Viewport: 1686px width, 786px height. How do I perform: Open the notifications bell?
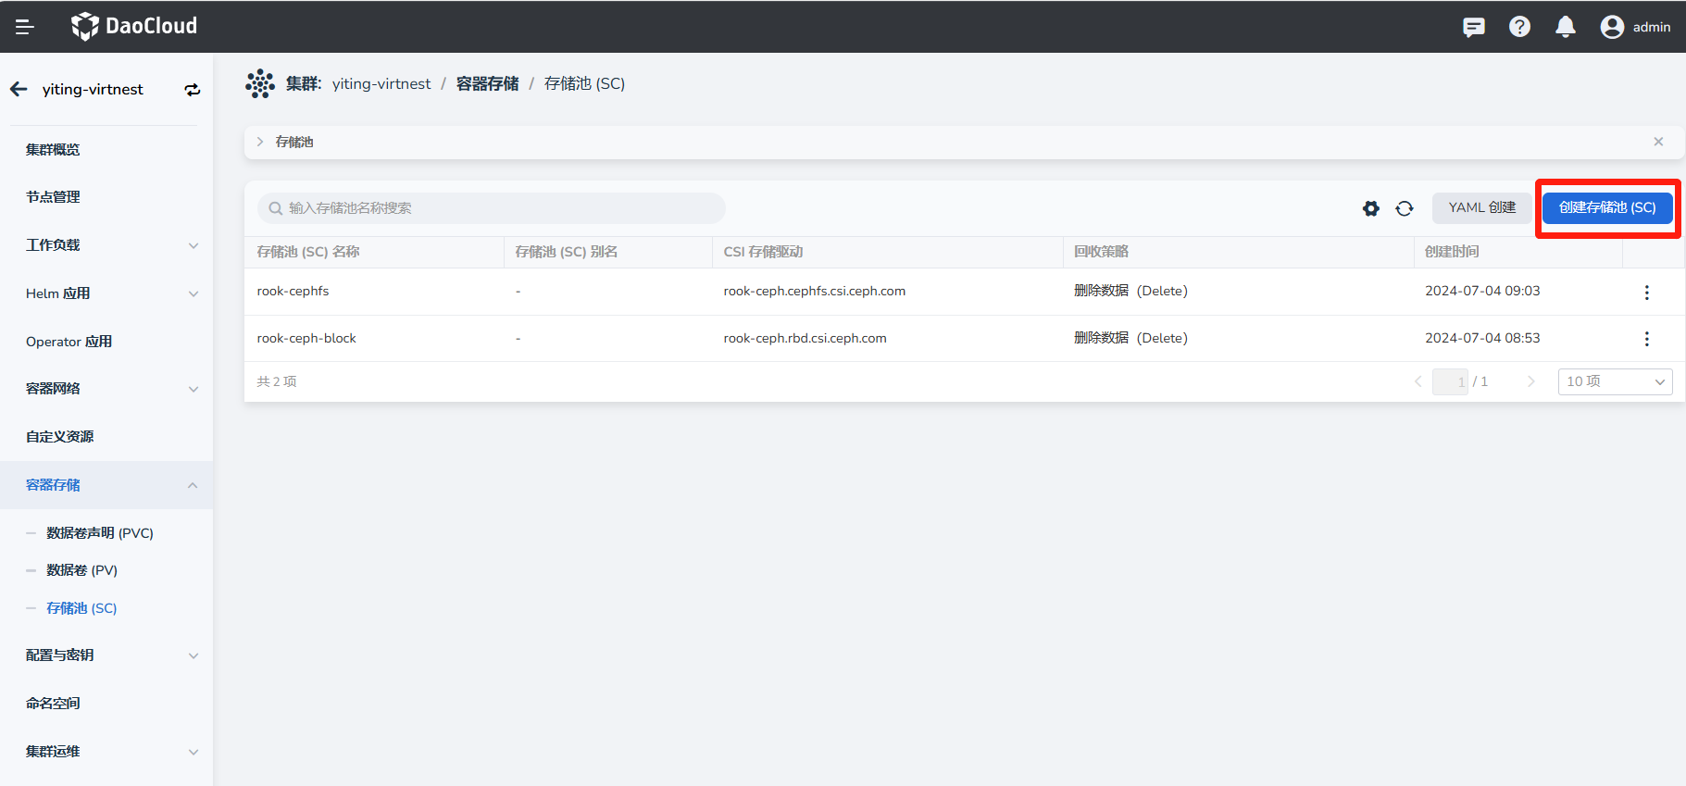pos(1565,27)
